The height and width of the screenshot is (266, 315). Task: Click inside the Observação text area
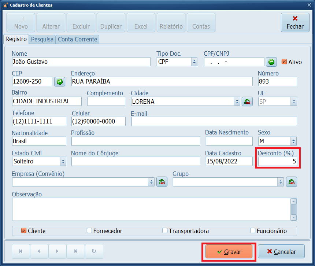click(x=151, y=209)
